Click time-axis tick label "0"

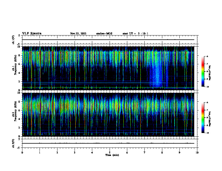click(x=22, y=153)
